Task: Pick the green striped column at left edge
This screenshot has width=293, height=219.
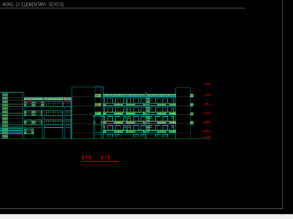Action: [x=5, y=116]
